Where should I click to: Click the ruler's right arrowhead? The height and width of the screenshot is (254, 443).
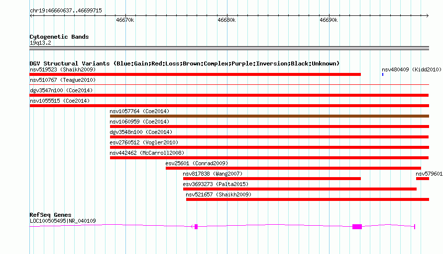[x=428, y=15]
